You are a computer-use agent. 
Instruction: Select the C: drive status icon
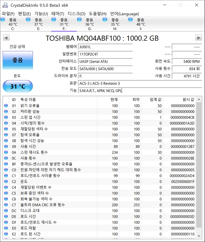tap(3, 19)
